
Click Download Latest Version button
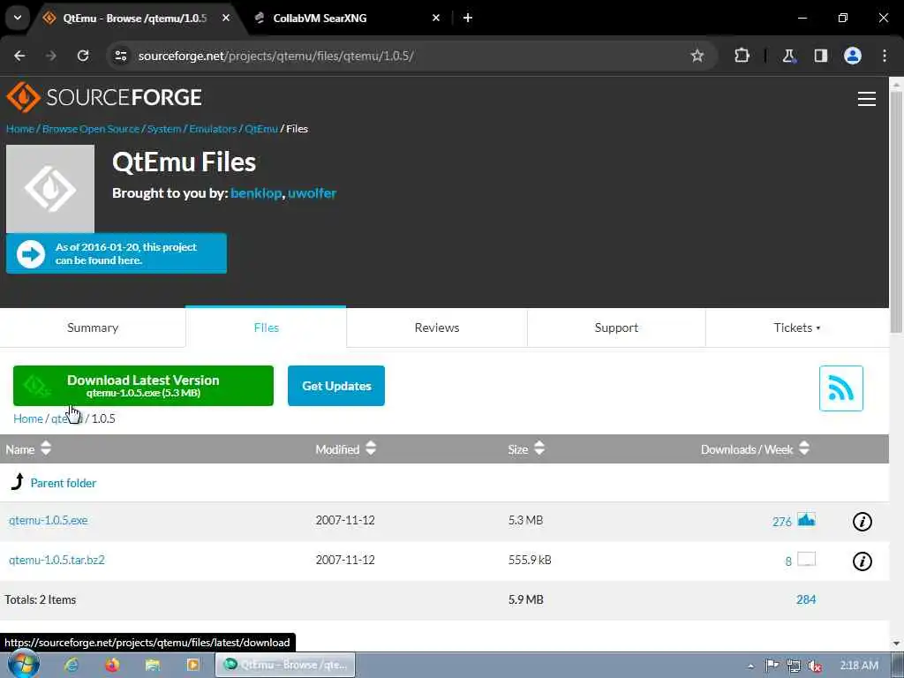[x=143, y=386]
